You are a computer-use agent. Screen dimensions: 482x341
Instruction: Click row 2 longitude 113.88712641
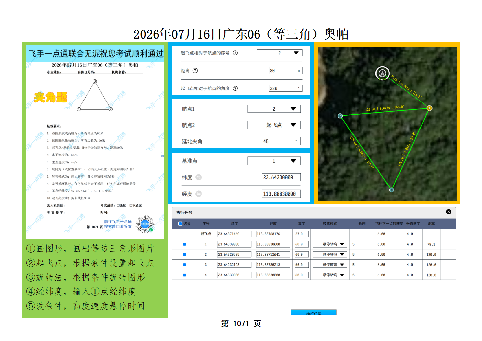(273, 255)
